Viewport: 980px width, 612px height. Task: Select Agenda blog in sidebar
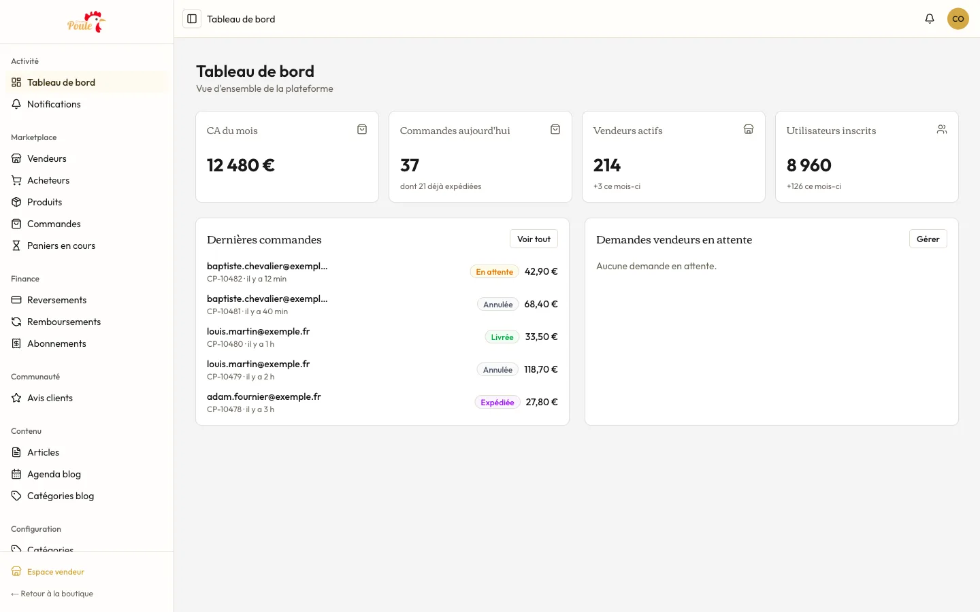pos(86,474)
